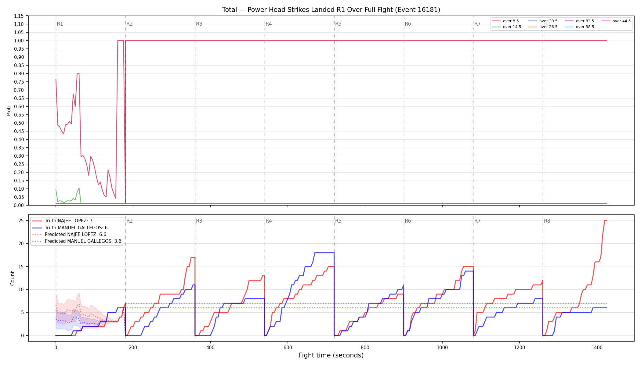Select the 'over 26.5' legend entry
The height and width of the screenshot is (366, 641).
pyautogui.click(x=543, y=27)
